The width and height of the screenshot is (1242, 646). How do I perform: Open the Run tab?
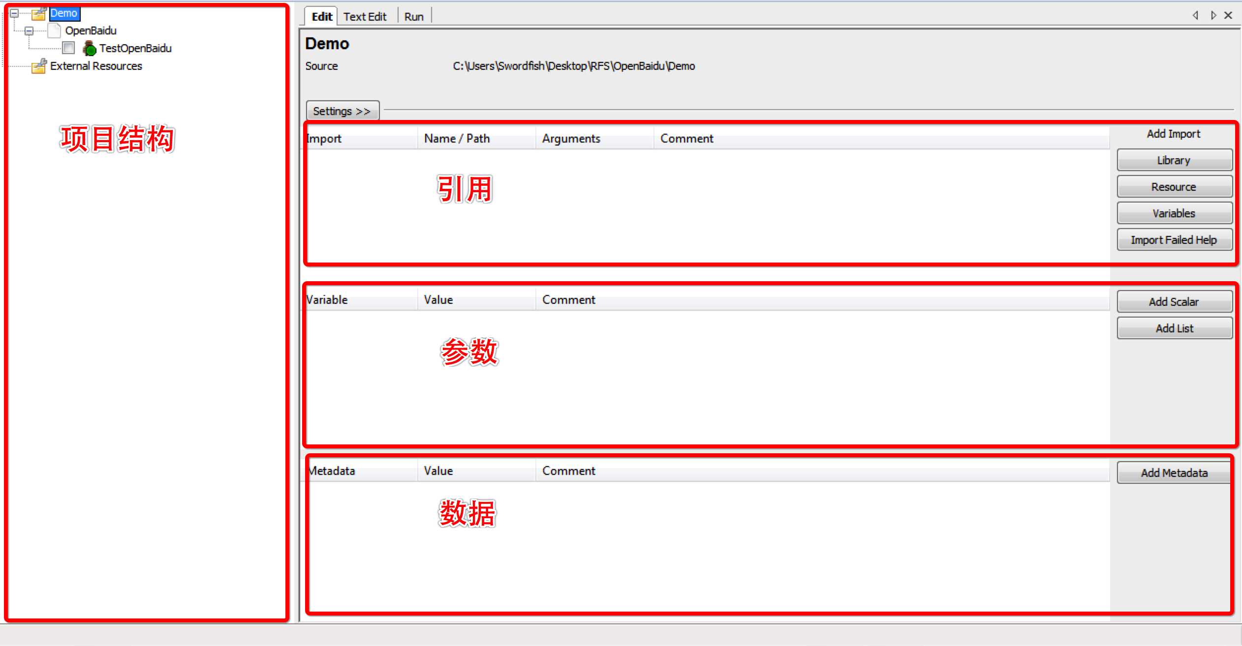[414, 17]
